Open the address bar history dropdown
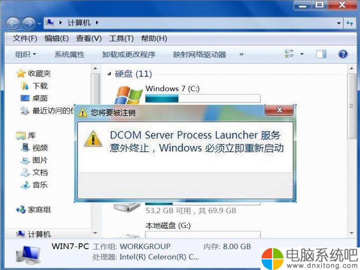Viewport: 360px width, 270px height. pos(339,23)
